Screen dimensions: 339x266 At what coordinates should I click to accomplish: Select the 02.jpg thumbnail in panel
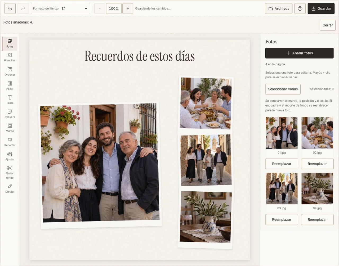317,133
